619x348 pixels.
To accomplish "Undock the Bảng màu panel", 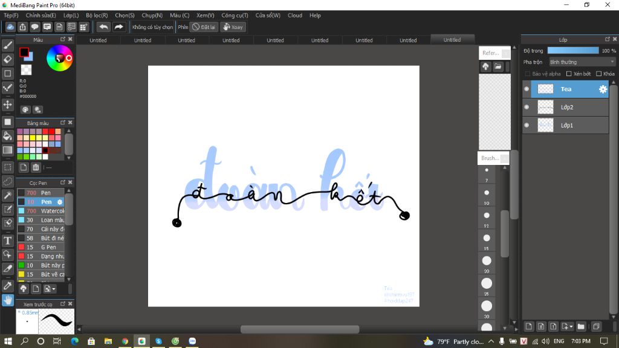I will 63,123.
